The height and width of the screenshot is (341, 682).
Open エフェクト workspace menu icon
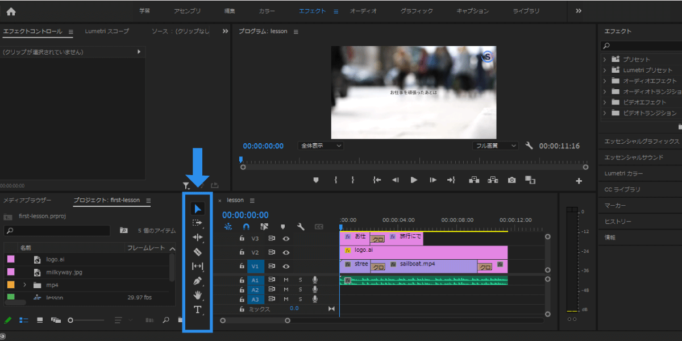pos(335,11)
